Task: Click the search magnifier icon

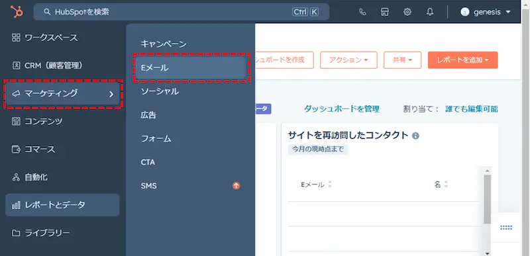Action: (x=47, y=12)
